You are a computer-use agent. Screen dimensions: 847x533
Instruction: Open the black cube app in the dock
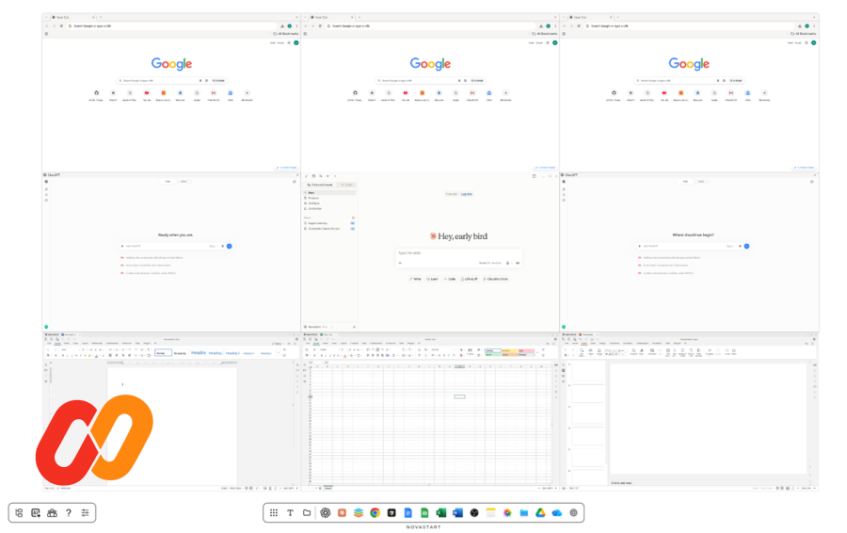[392, 513]
